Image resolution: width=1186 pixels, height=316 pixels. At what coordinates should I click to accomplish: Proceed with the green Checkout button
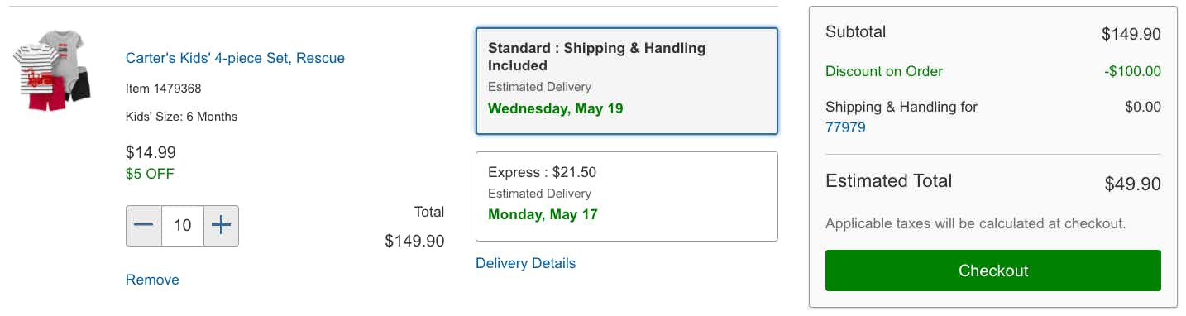993,271
